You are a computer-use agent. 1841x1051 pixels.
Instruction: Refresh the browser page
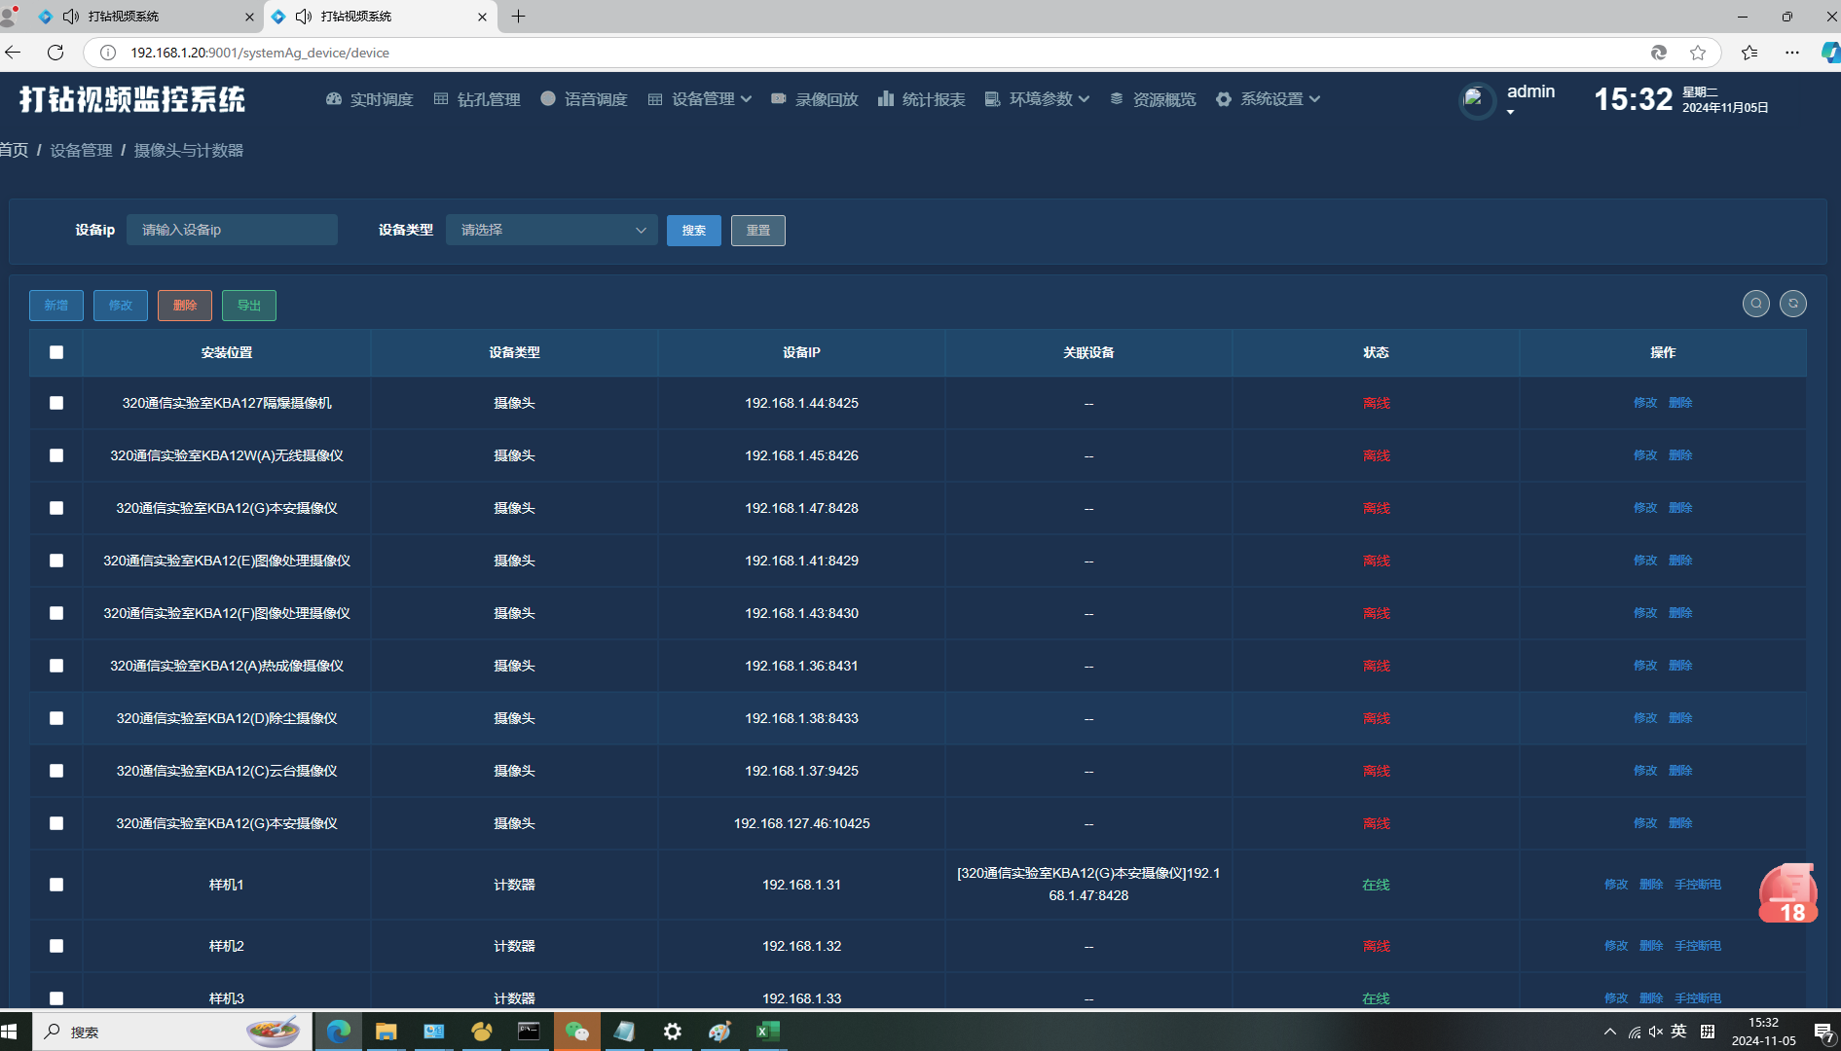[x=55, y=53]
